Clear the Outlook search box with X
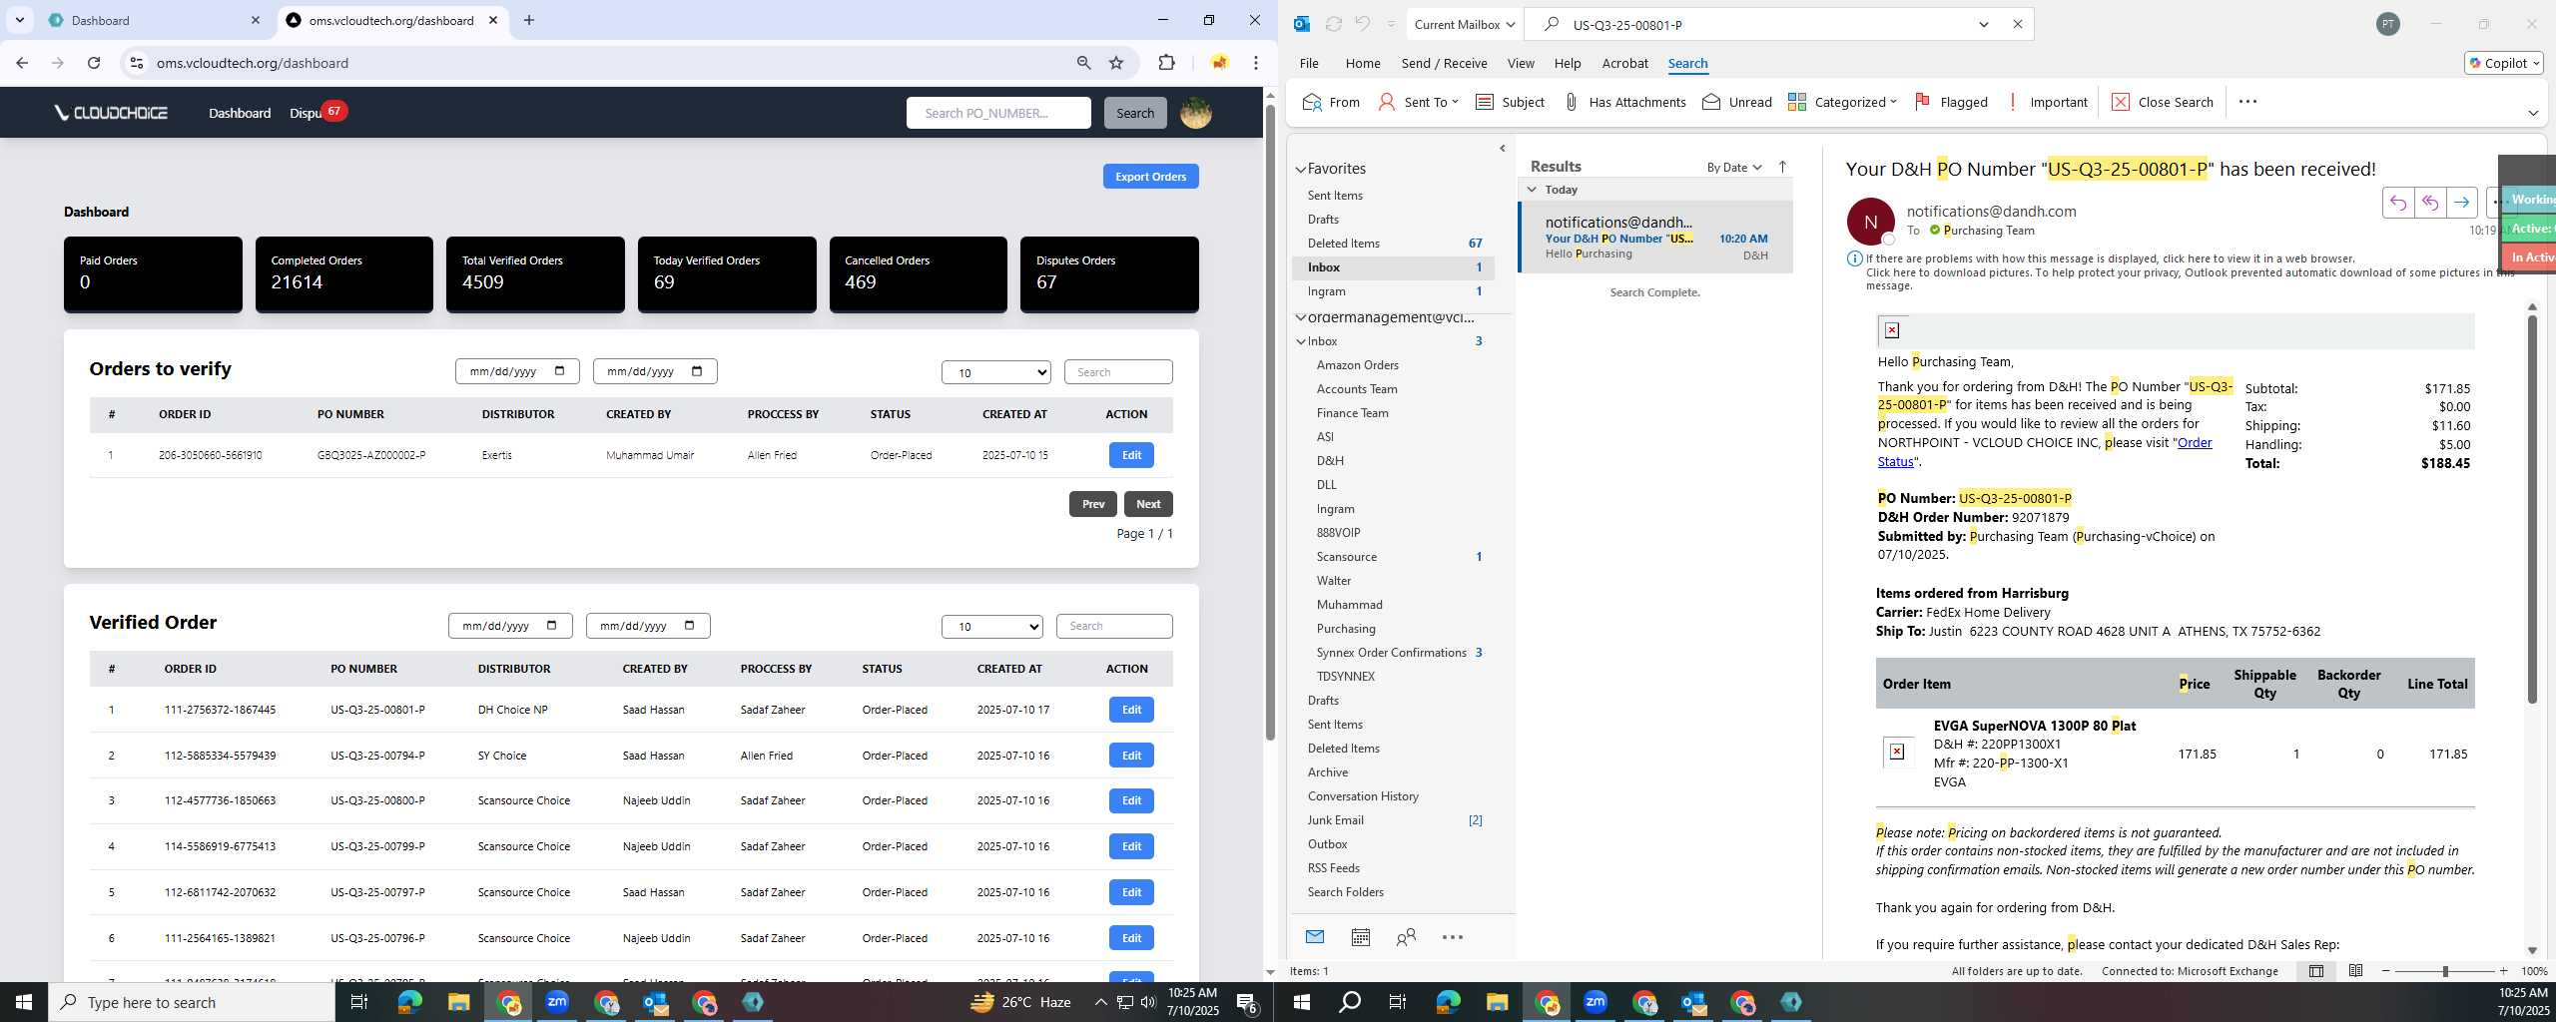 coord(2017,24)
